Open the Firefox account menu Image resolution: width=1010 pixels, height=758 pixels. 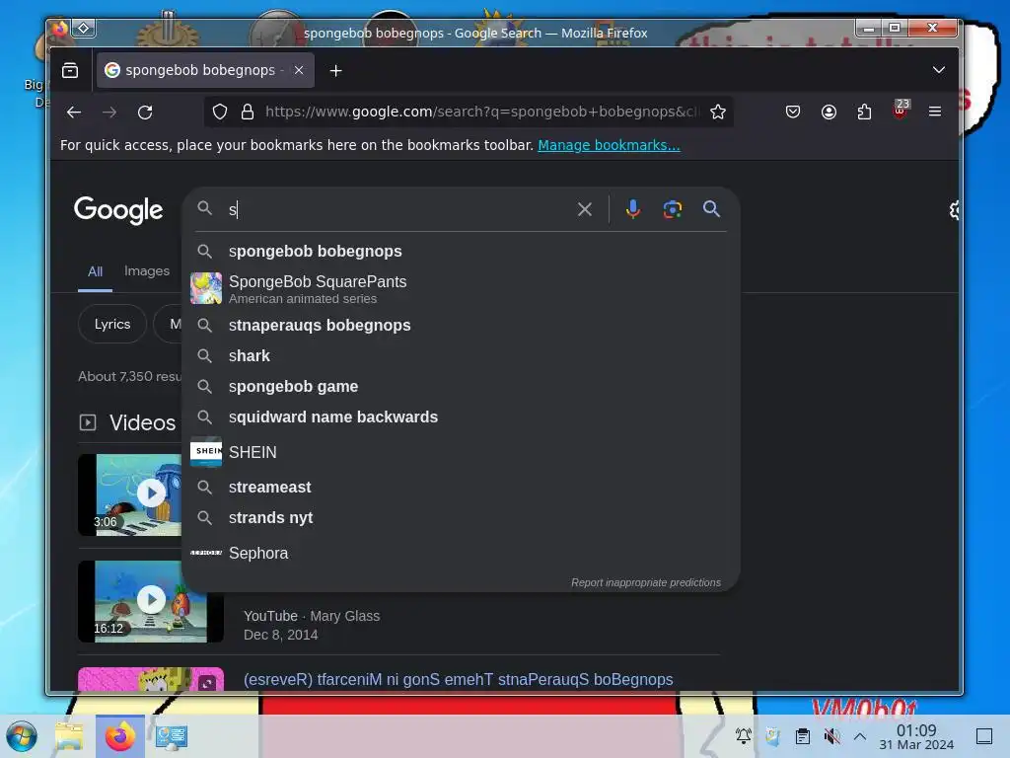point(829,113)
